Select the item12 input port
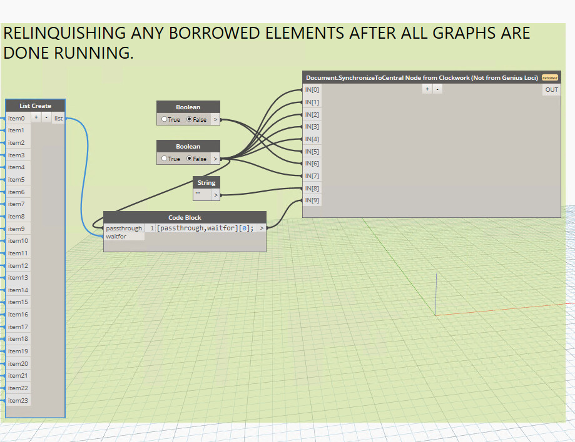This screenshot has width=575, height=442. point(18,266)
